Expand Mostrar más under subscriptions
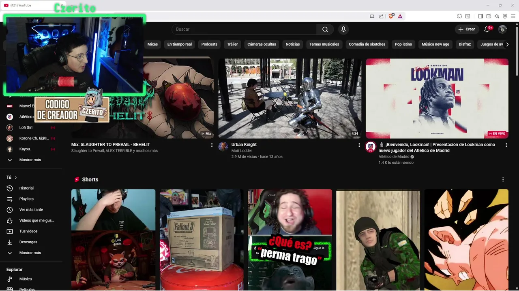 (31, 160)
